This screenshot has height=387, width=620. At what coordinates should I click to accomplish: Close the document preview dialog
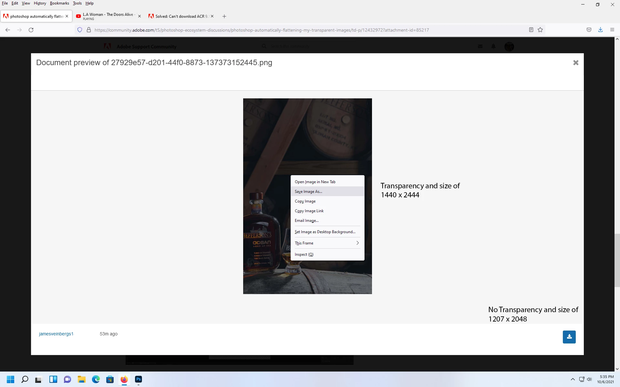click(575, 63)
